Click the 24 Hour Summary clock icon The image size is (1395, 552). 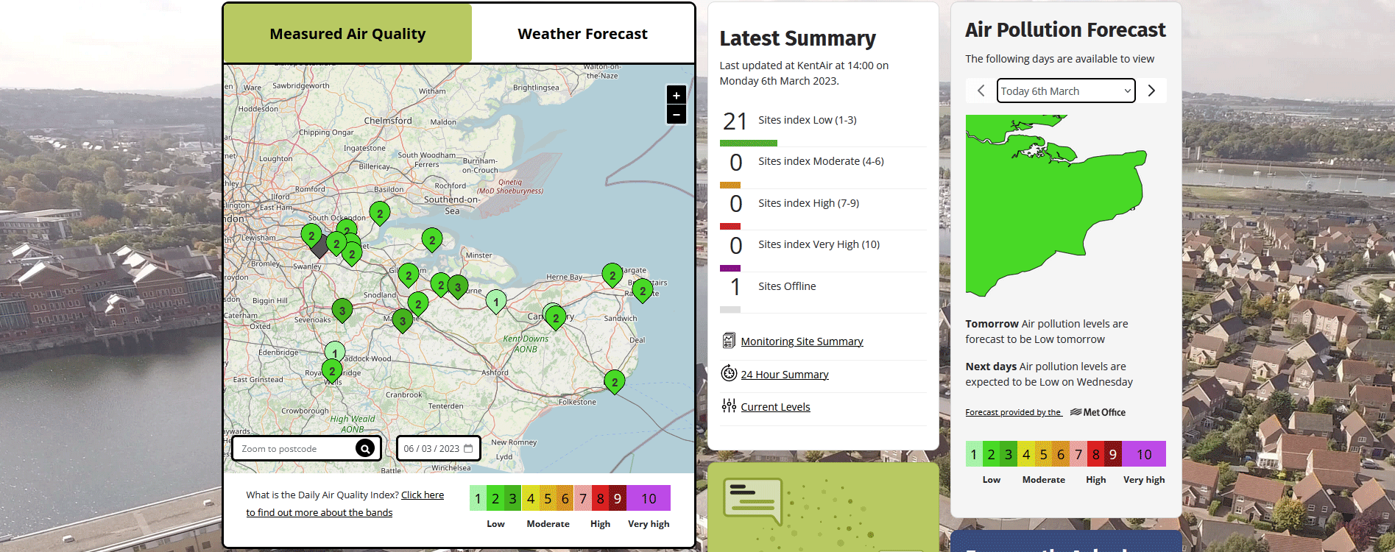click(729, 373)
